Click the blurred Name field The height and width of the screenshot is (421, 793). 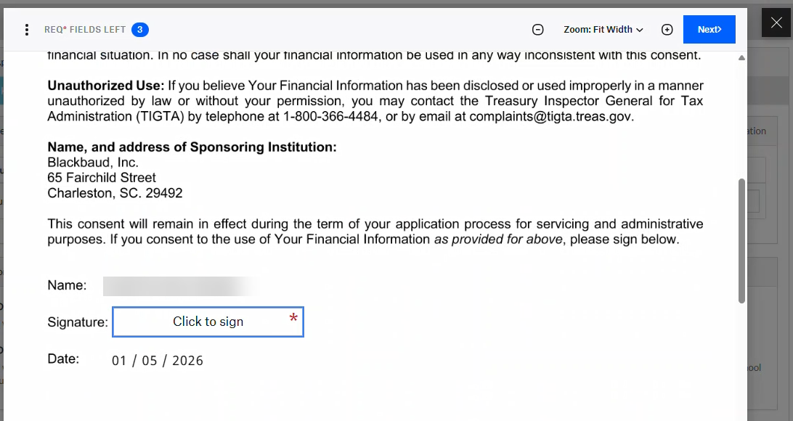tap(182, 285)
